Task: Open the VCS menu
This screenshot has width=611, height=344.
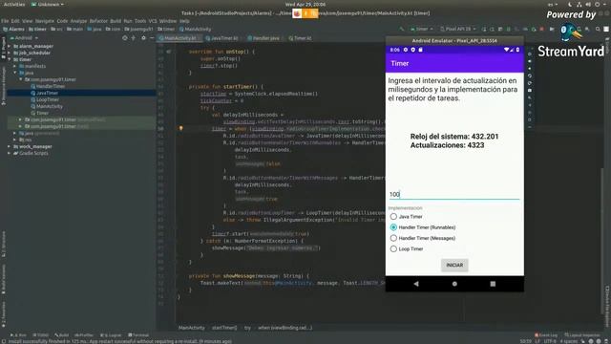Action: (x=153, y=21)
